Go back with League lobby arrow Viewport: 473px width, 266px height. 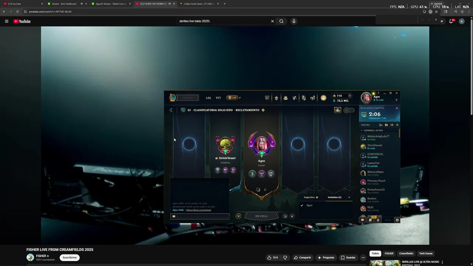click(x=171, y=110)
